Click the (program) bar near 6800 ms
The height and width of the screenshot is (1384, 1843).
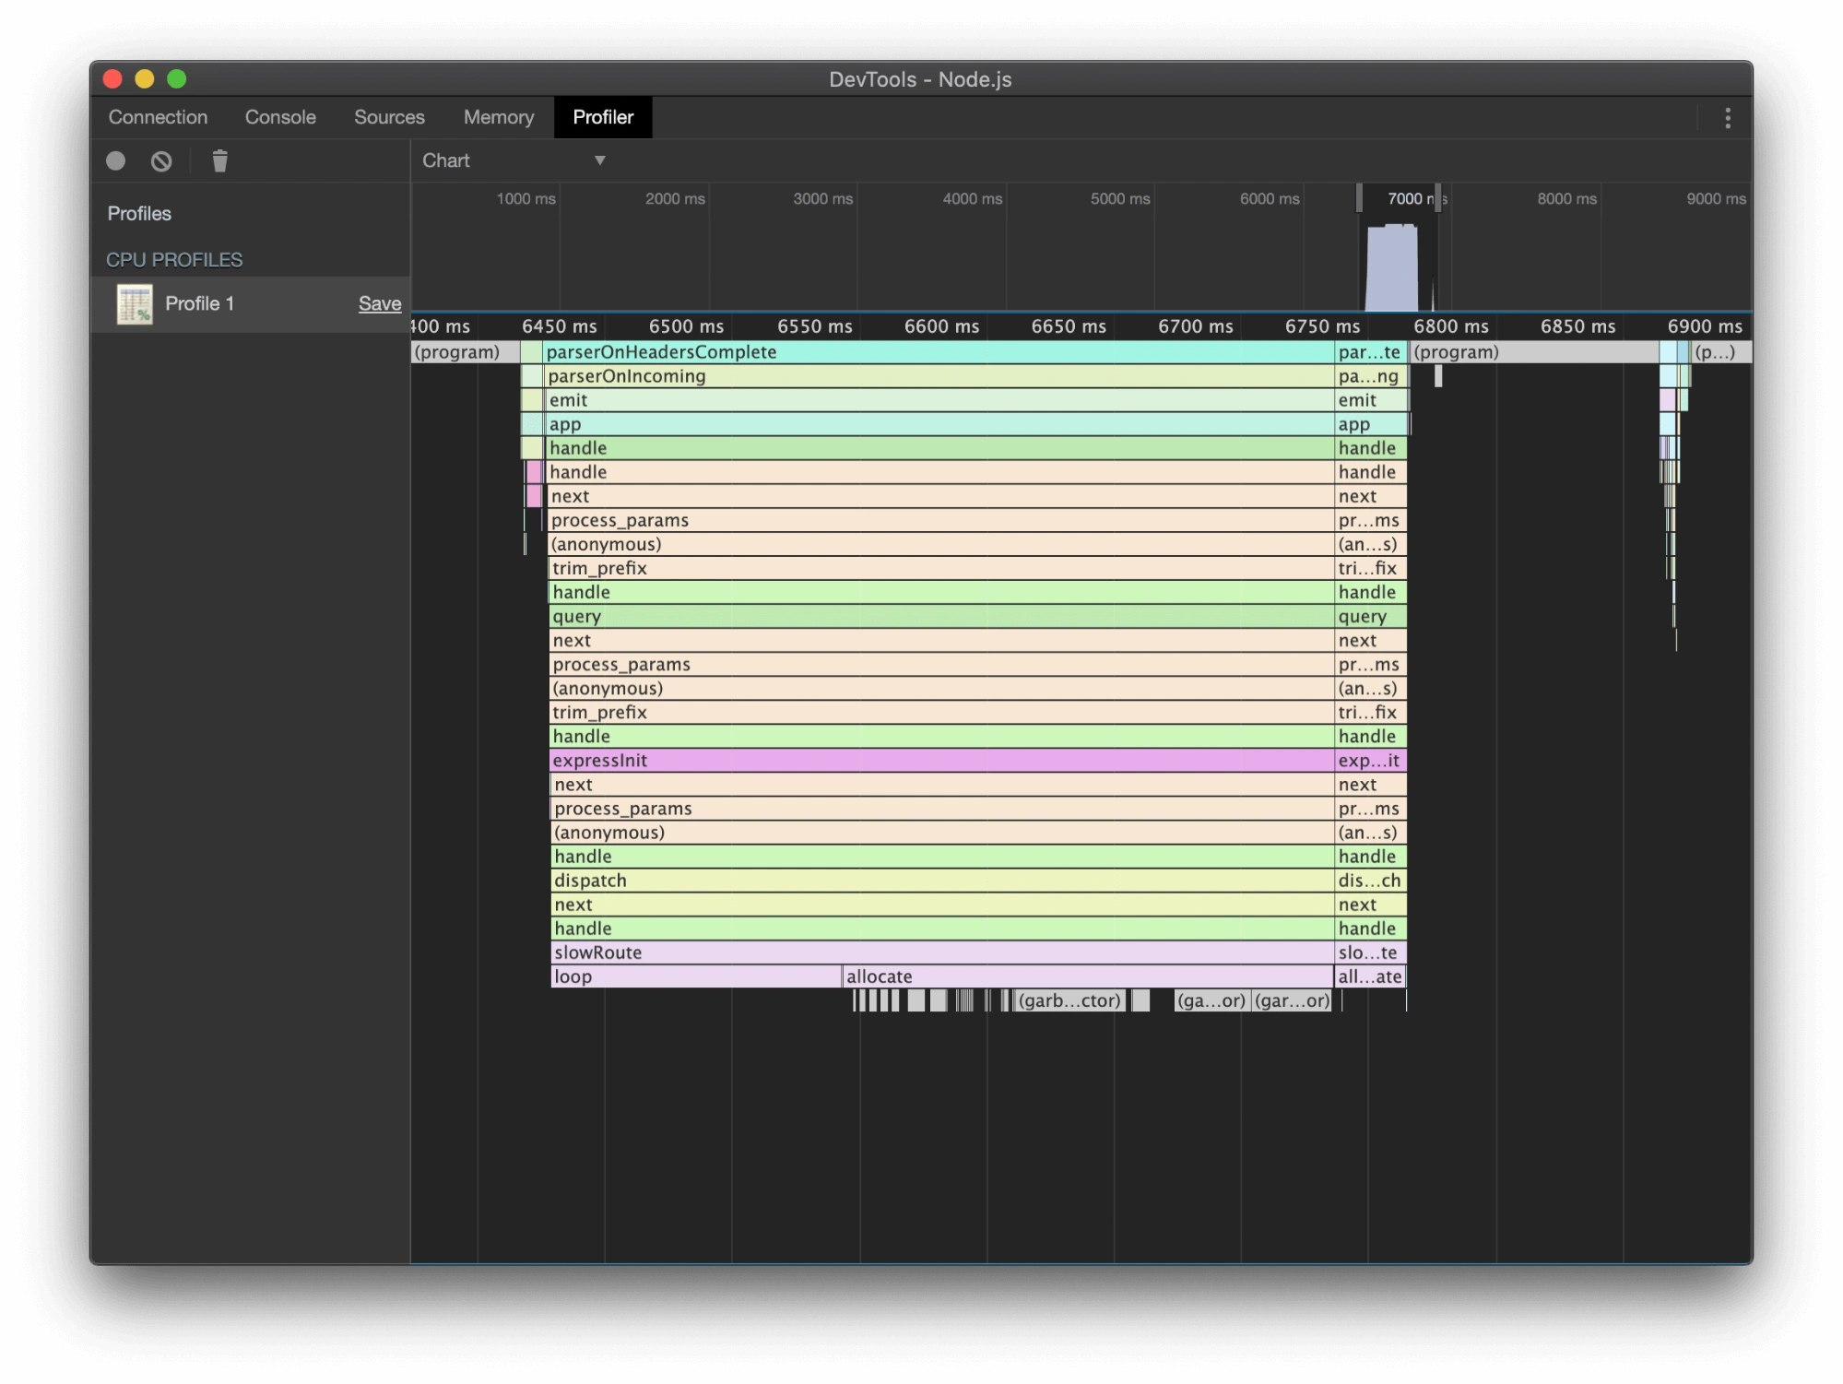pyautogui.click(x=1534, y=352)
